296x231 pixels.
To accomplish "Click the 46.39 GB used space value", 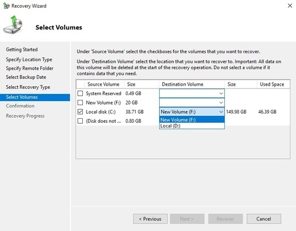I will pyautogui.click(x=267, y=112).
